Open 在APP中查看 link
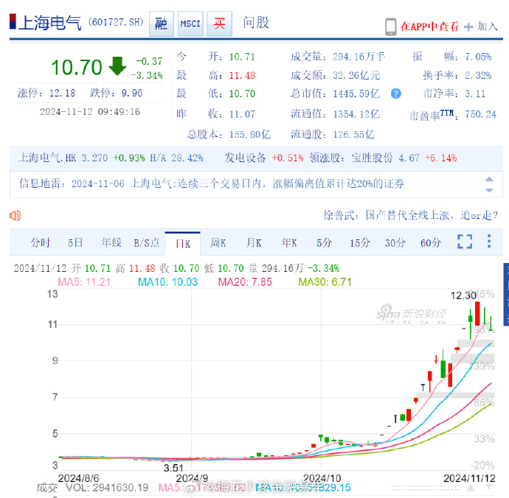509x498 pixels. point(429,27)
